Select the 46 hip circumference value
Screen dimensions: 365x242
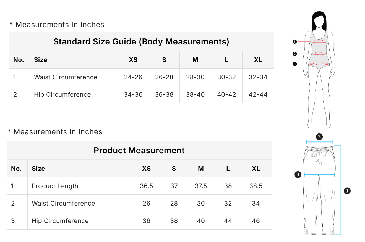256,221
